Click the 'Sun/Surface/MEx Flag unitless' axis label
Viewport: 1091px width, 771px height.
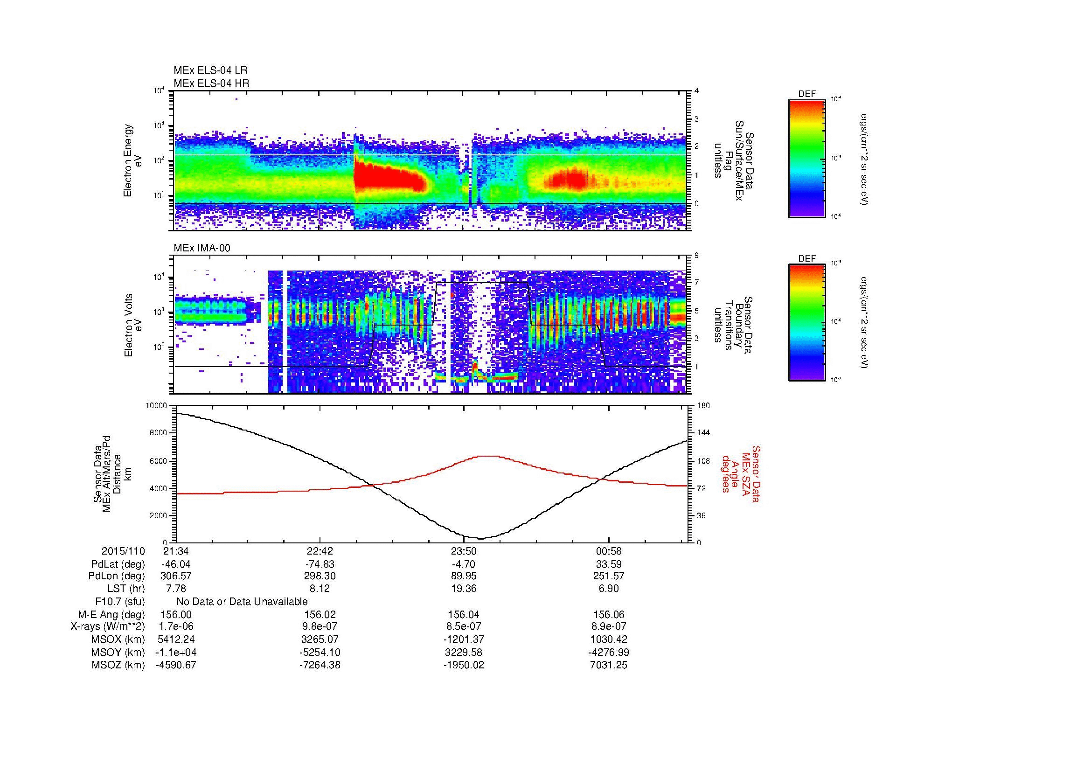point(735,160)
